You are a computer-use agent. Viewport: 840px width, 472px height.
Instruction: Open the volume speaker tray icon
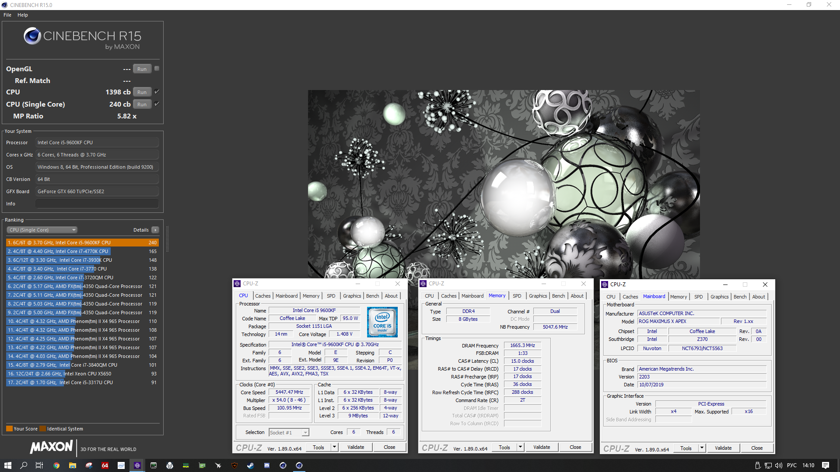click(778, 465)
